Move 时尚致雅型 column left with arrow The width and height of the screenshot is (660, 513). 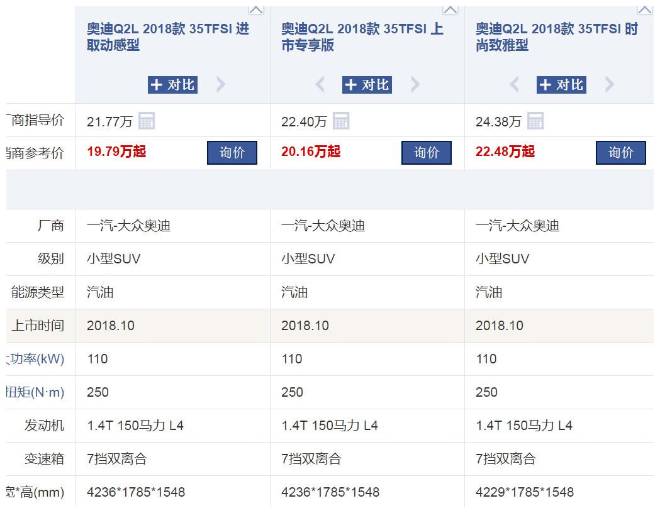pyautogui.click(x=515, y=84)
